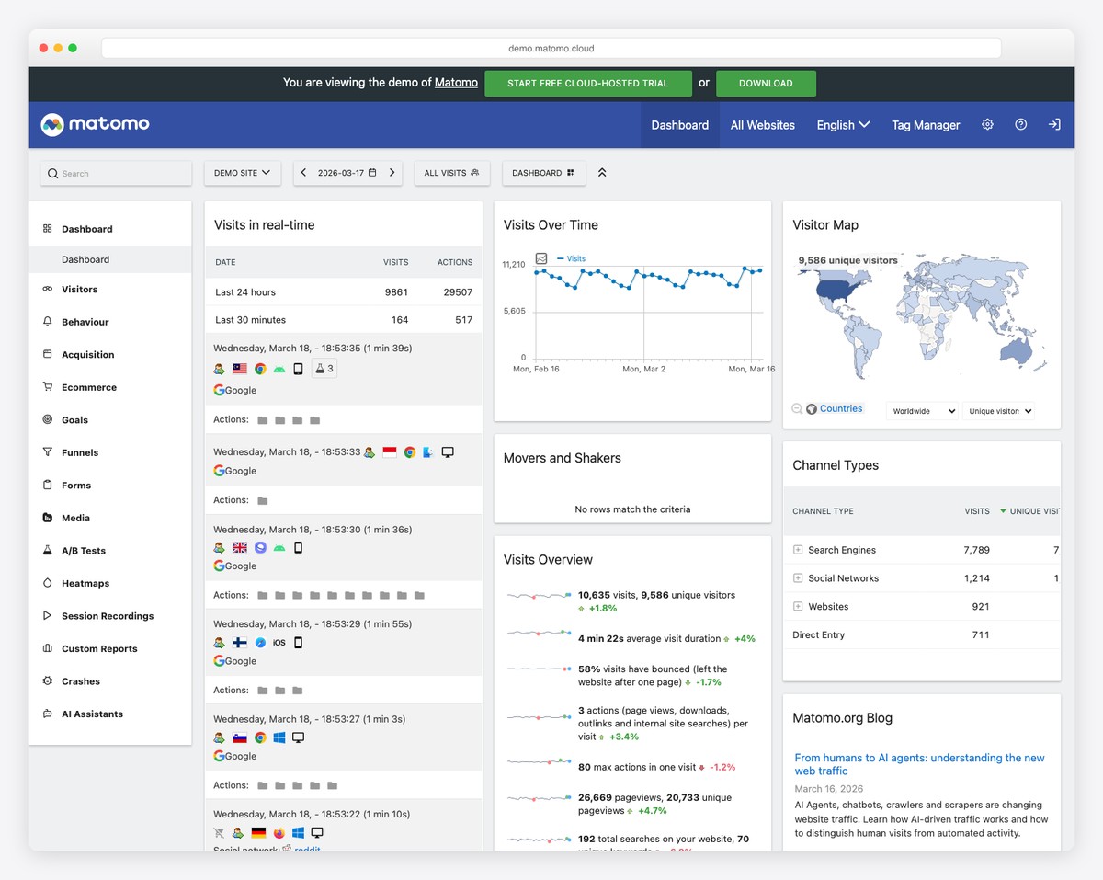Viewport: 1103px width, 880px height.
Task: Click inside the sidebar search field
Action: click(115, 173)
